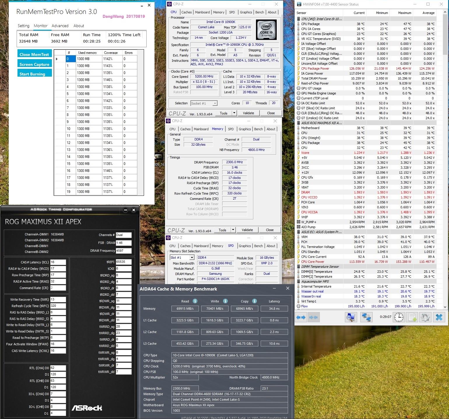
Task: Open the sensor search magnifier icon in HWiNFO
Action: [351, 317]
